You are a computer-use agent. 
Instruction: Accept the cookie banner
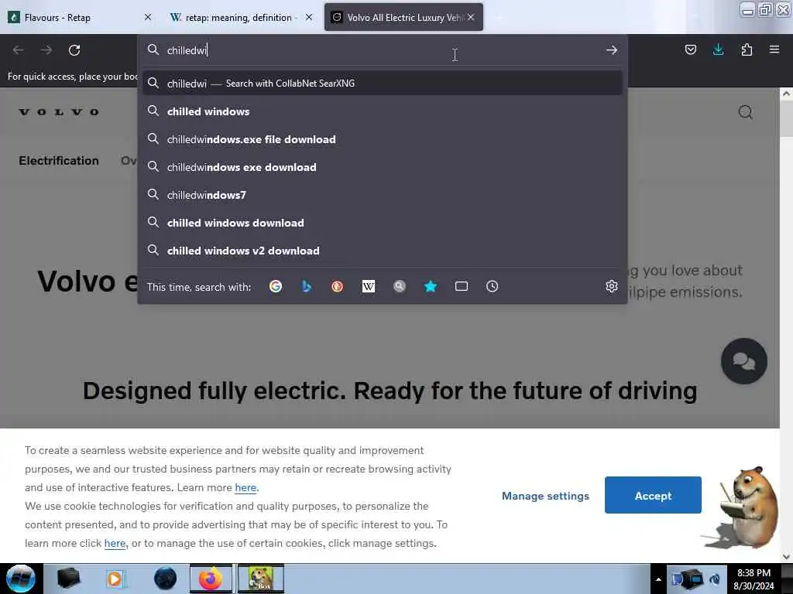(x=653, y=495)
